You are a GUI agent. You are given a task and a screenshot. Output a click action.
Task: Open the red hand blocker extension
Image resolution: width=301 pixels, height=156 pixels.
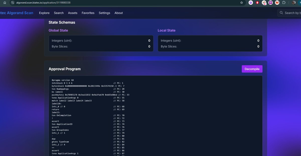(257, 3)
